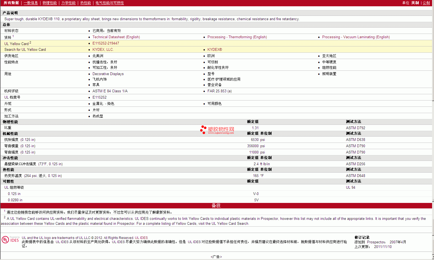Open Technical Datasheet (English) link
434x260 pixels.
coord(116,37)
